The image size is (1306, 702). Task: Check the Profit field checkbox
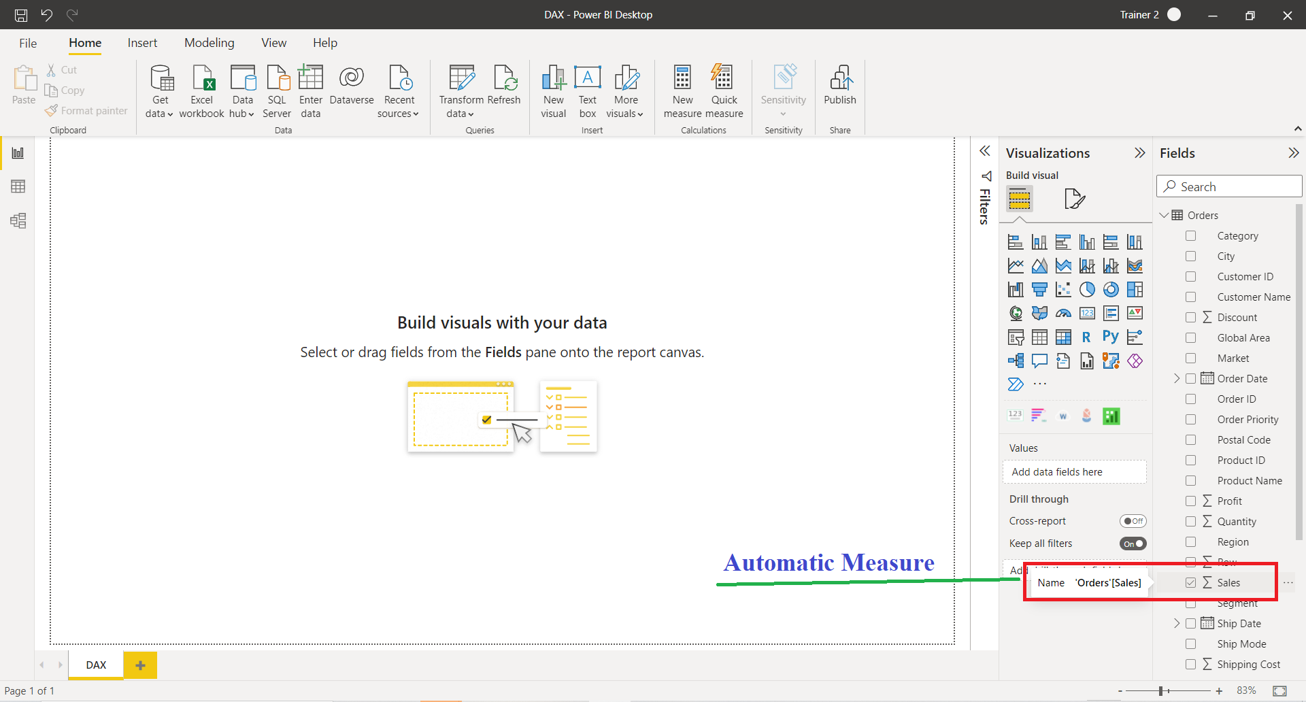1190,501
